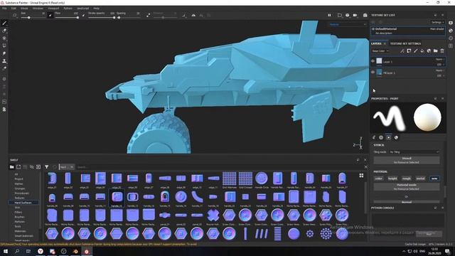Toggle flow pen pressure button

pos(84,15)
